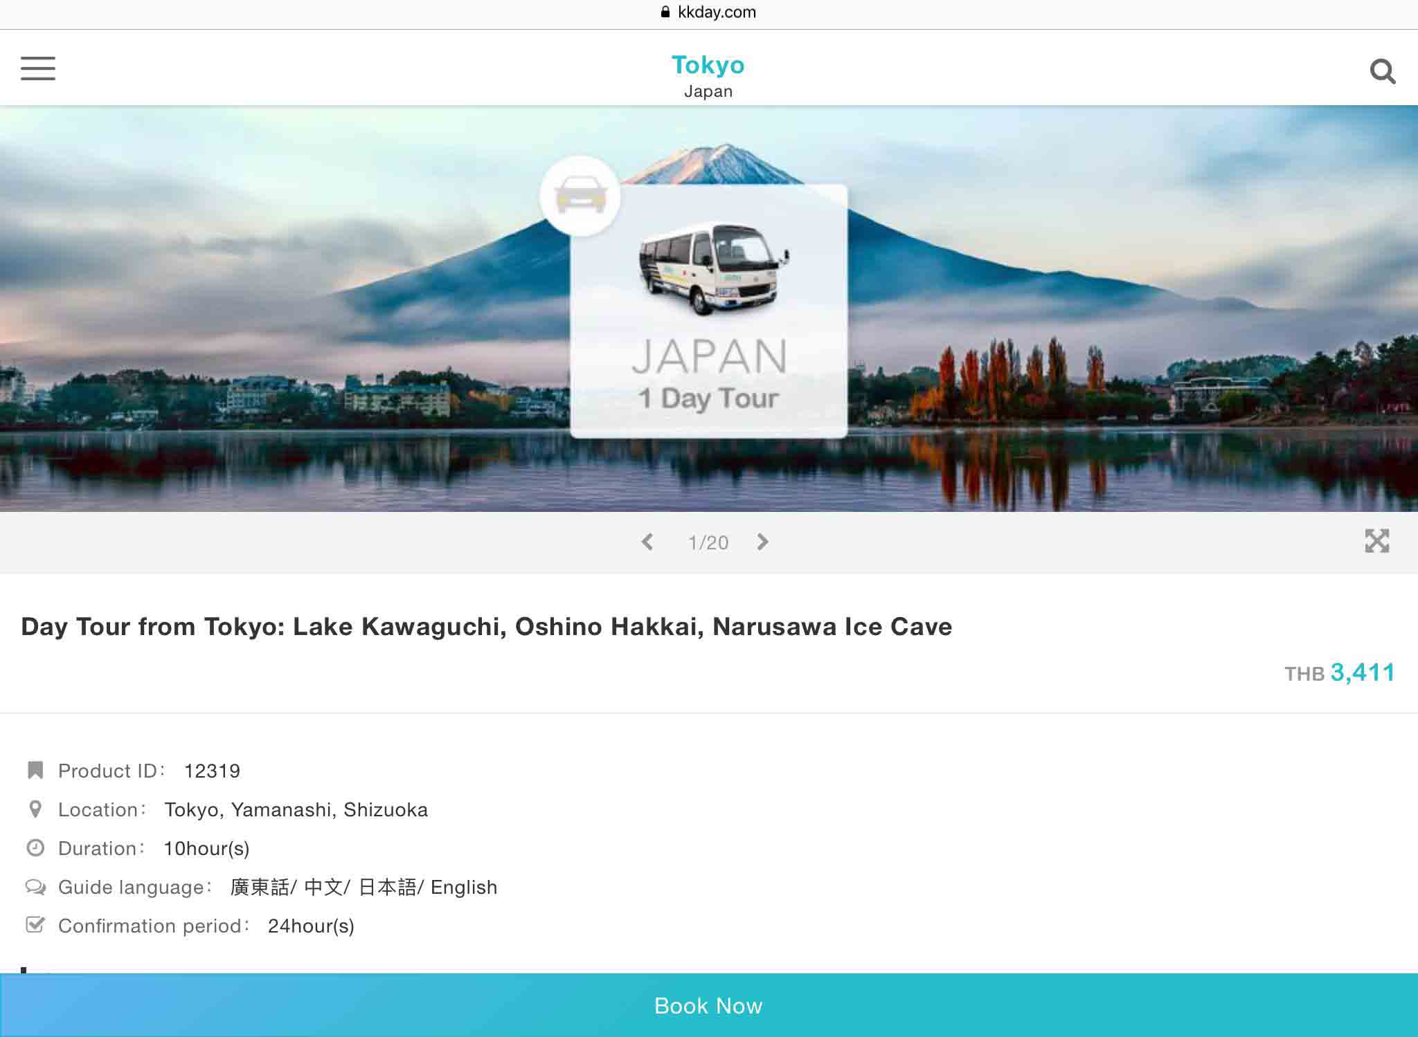Go to next image in gallery
The width and height of the screenshot is (1418, 1037).
pyautogui.click(x=762, y=542)
